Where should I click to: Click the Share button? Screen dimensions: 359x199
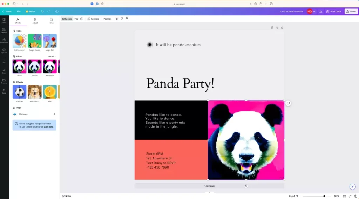click(x=351, y=11)
